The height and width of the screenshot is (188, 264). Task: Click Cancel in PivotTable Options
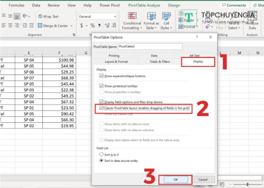[x=203, y=179]
